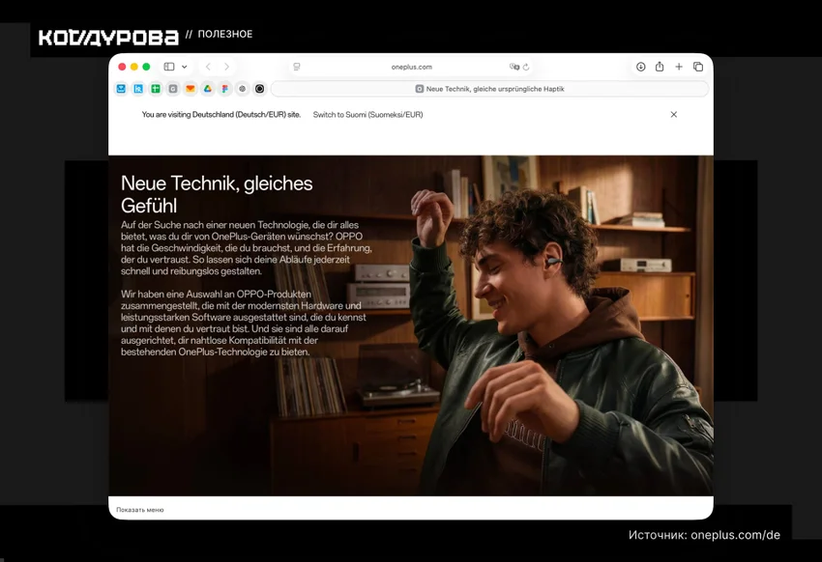
Task: Go forward with the right chevron
Action: pyautogui.click(x=226, y=67)
